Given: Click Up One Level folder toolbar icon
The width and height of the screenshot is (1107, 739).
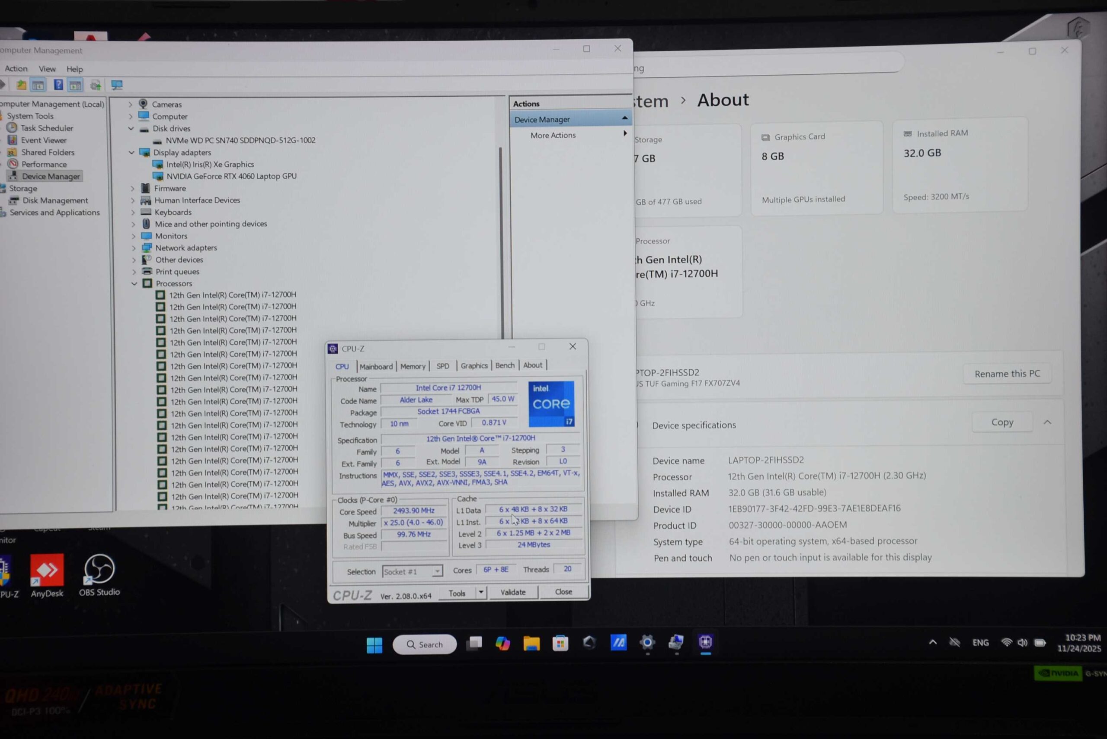Looking at the screenshot, I should tap(21, 85).
